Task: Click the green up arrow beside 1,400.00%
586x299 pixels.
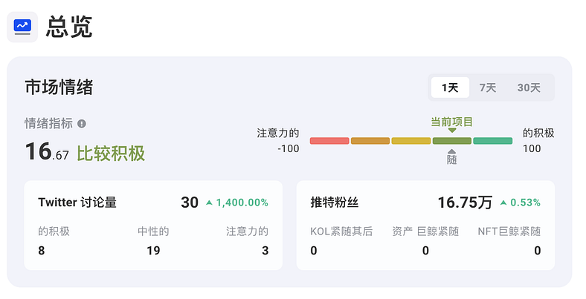Action: [209, 203]
